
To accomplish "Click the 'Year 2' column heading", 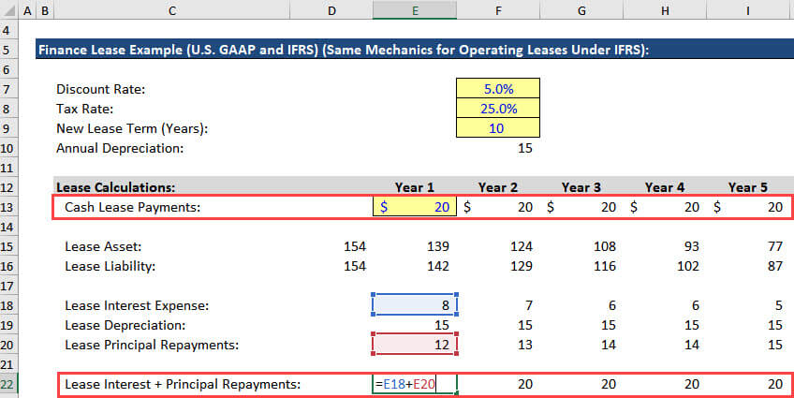I will 498,187.
